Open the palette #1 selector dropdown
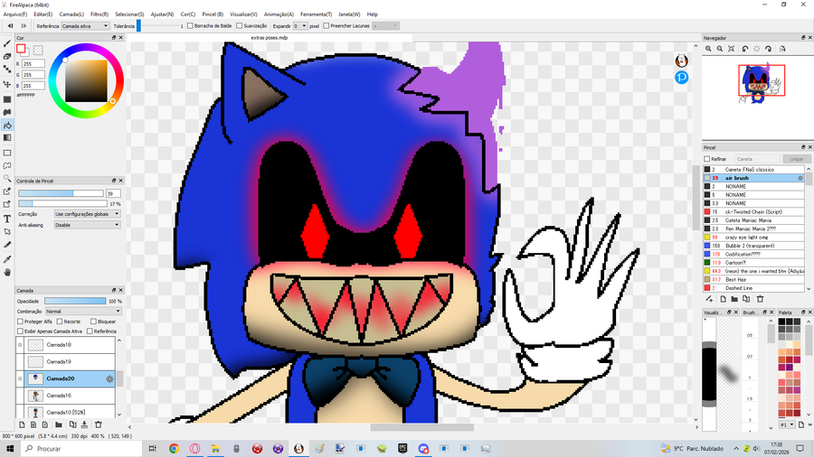This screenshot has height=457, width=814. (787, 424)
